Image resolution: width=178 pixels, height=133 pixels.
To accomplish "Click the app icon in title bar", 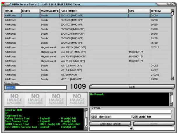I will [3, 4].
